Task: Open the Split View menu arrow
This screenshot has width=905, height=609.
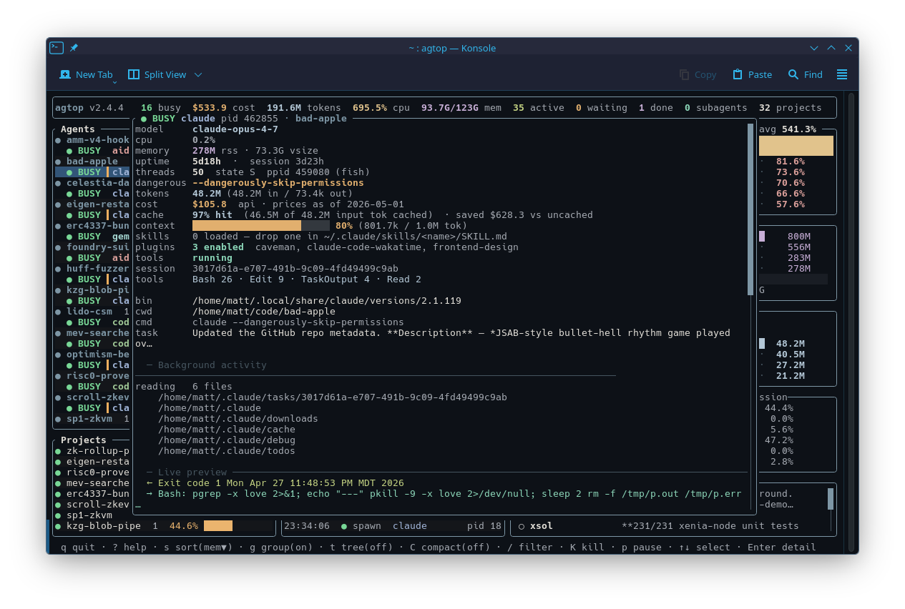Action: click(x=198, y=75)
